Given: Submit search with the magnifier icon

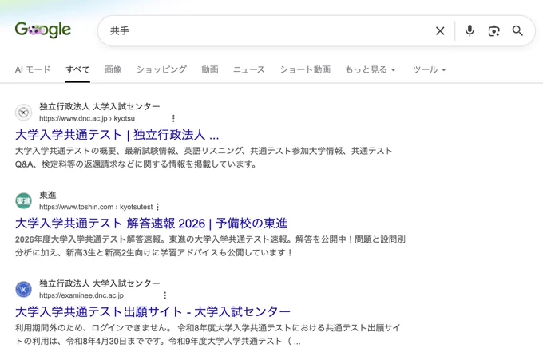Looking at the screenshot, I should (517, 31).
